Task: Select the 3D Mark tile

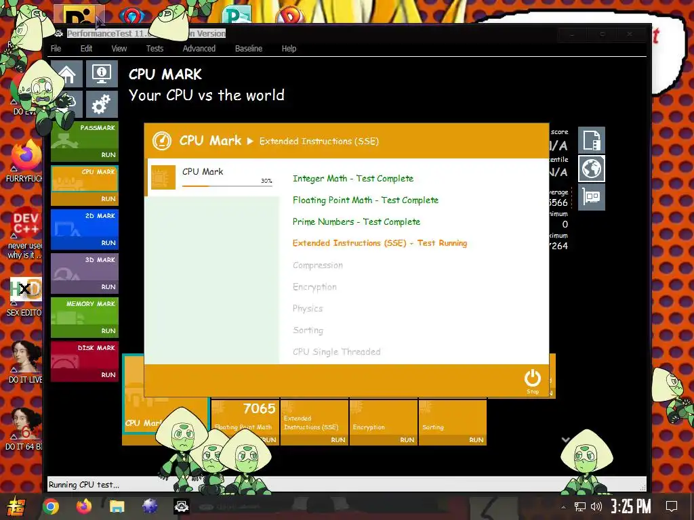Action: (x=85, y=274)
